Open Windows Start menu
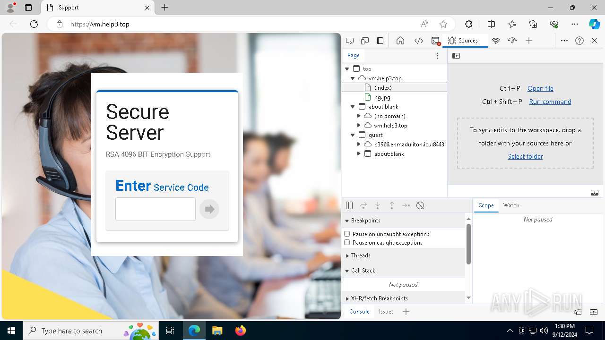This screenshot has width=605, height=340. pyautogui.click(x=11, y=331)
